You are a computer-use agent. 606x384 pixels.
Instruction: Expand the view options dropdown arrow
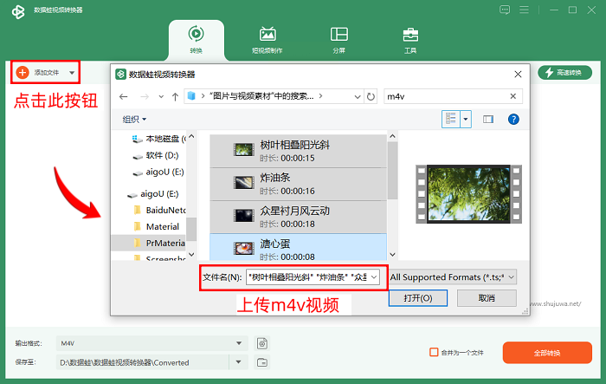pyautogui.click(x=466, y=120)
